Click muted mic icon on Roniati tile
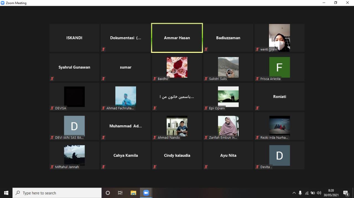This screenshot has height=198, width=354. 257,108
